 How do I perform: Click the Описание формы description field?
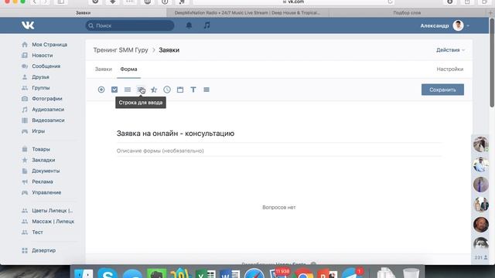[279, 151]
